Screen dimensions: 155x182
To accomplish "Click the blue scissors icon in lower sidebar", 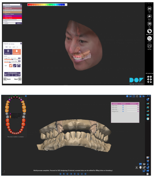I will [x=148, y=164].
